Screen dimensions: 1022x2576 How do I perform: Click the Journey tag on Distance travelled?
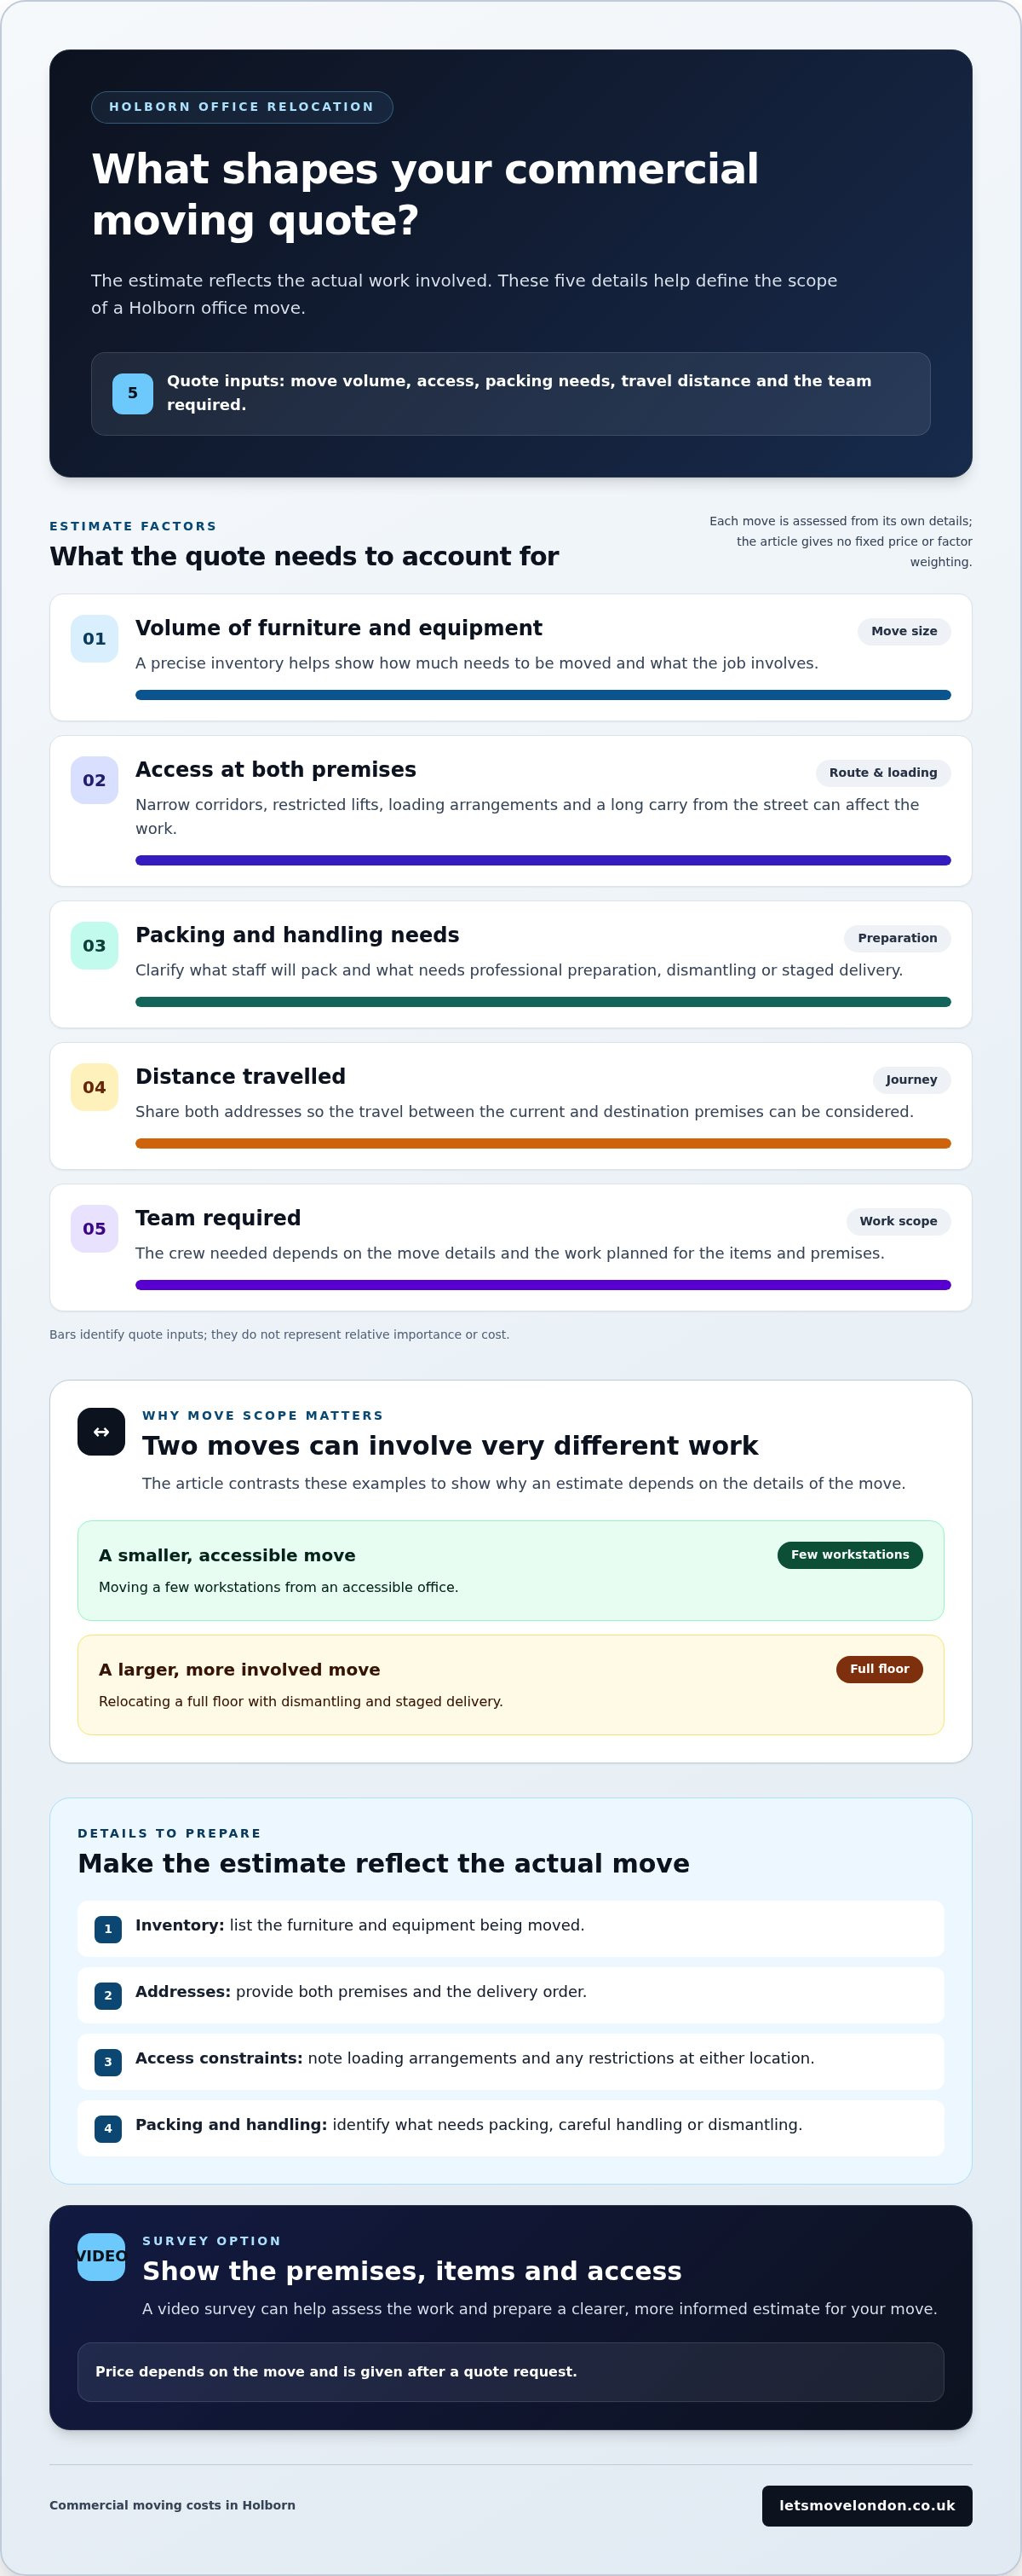coord(910,1079)
